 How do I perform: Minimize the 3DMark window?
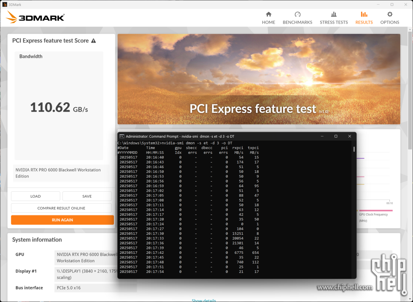pyautogui.click(x=378, y=5)
